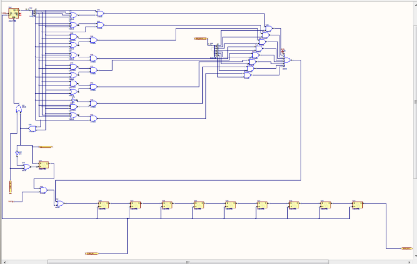
Task: Click the last flip-flop in the bottom register chain
Action: coord(357,205)
